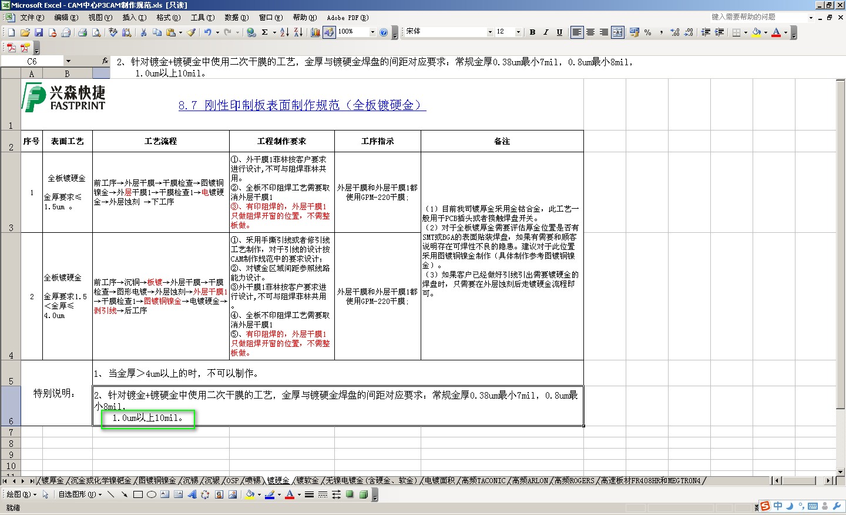Open the Chart Wizard
This screenshot has width=846, height=515.
(315, 32)
